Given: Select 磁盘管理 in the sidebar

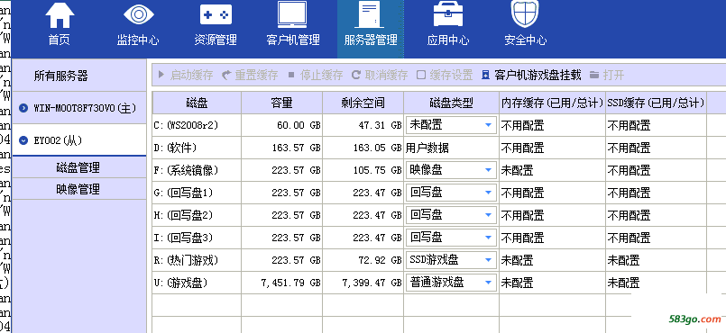Looking at the screenshot, I should [x=78, y=167].
